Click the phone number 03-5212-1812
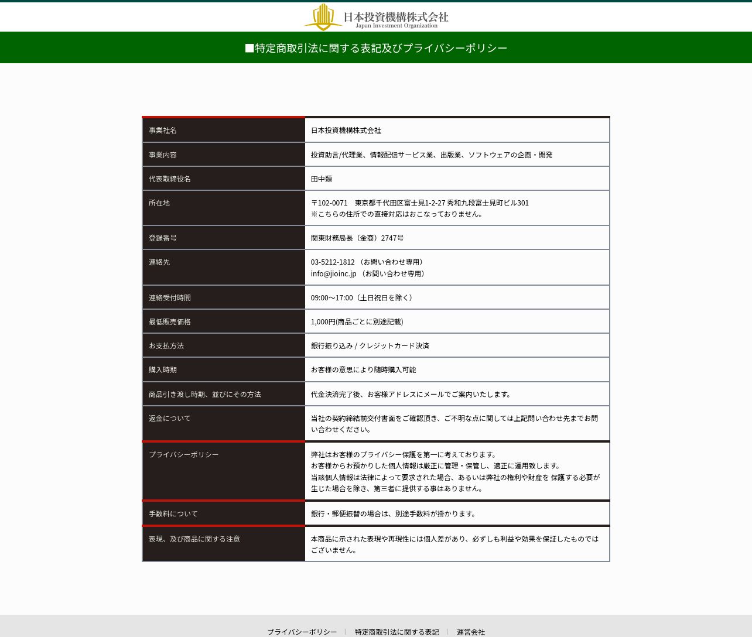 (x=333, y=262)
